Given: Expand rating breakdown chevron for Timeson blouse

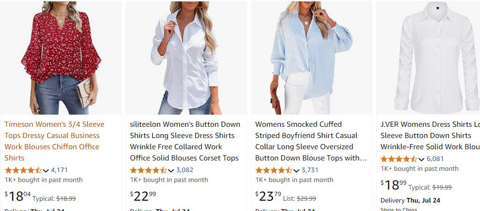Looking at the screenshot, I should pyautogui.click(x=46, y=170).
